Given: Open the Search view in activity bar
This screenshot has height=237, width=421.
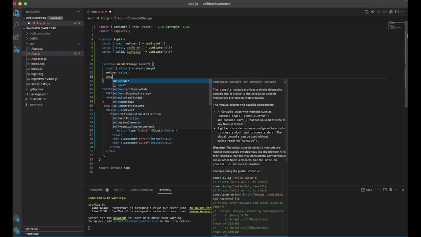Looking at the screenshot, I should (16, 25).
